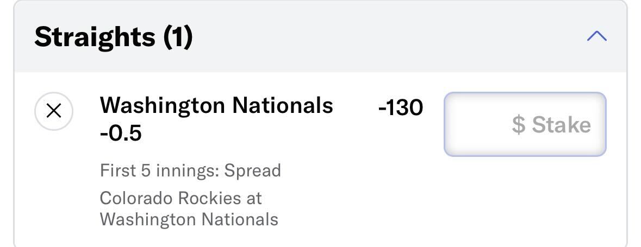
Task: Click the word "Straights" in the header
Action: tap(95, 37)
